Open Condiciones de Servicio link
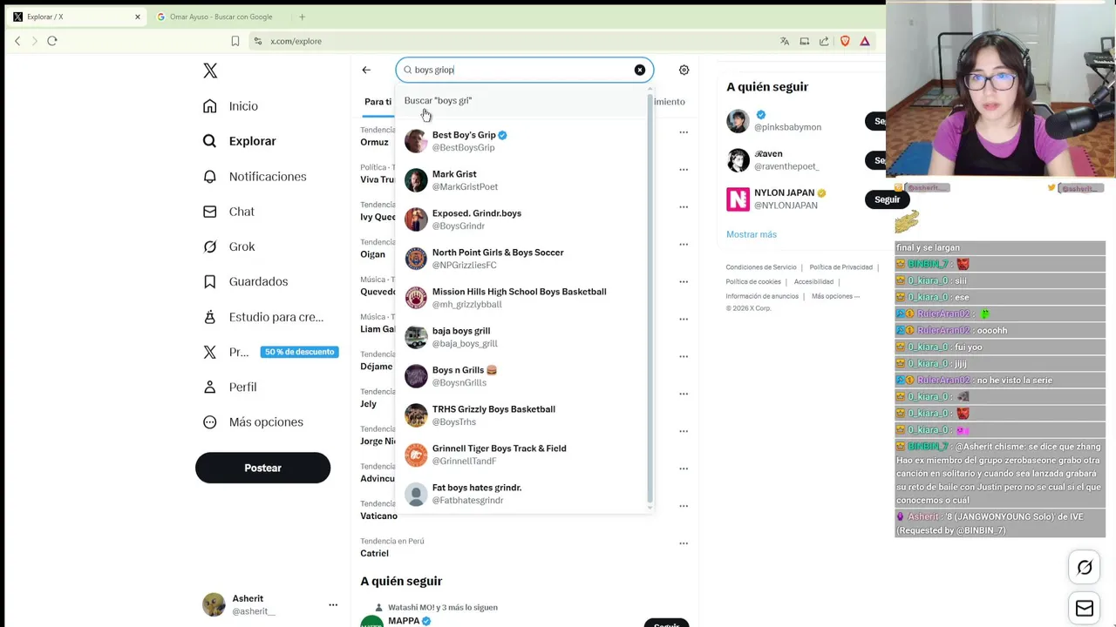The width and height of the screenshot is (1116, 627). (x=761, y=267)
